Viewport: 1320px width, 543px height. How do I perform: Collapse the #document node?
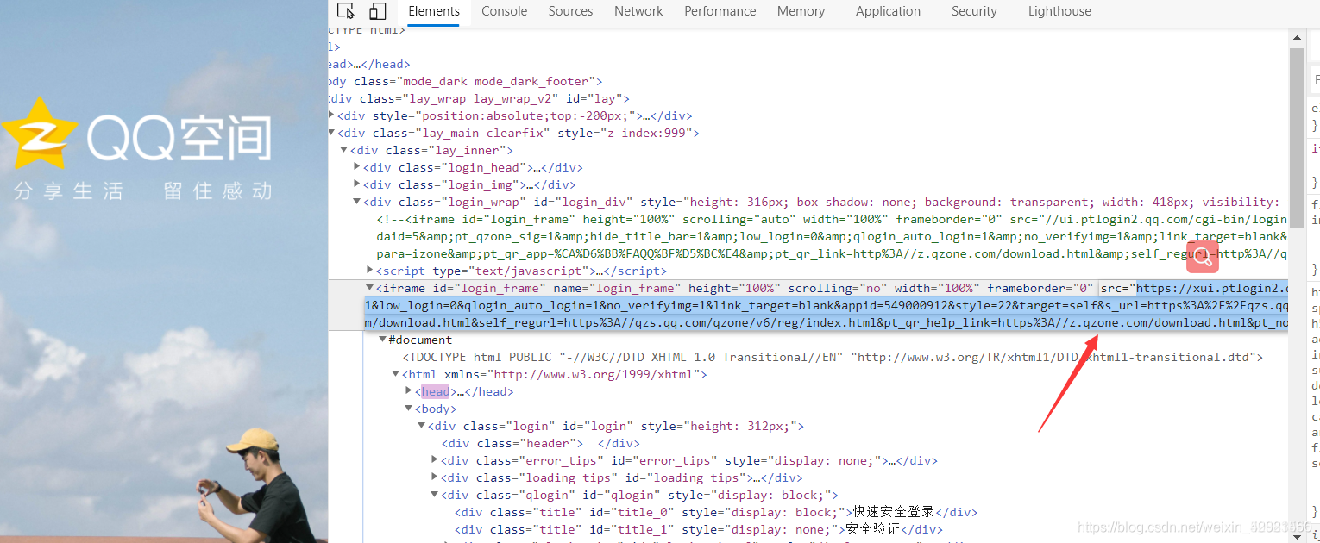[383, 340]
